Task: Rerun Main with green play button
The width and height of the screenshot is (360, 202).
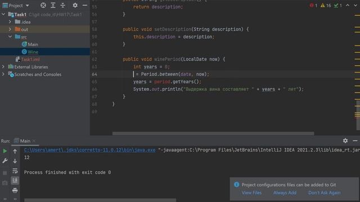Action: [5, 151]
